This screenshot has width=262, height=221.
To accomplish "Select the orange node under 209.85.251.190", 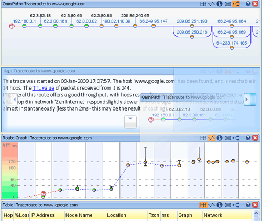I will point(192,26).
